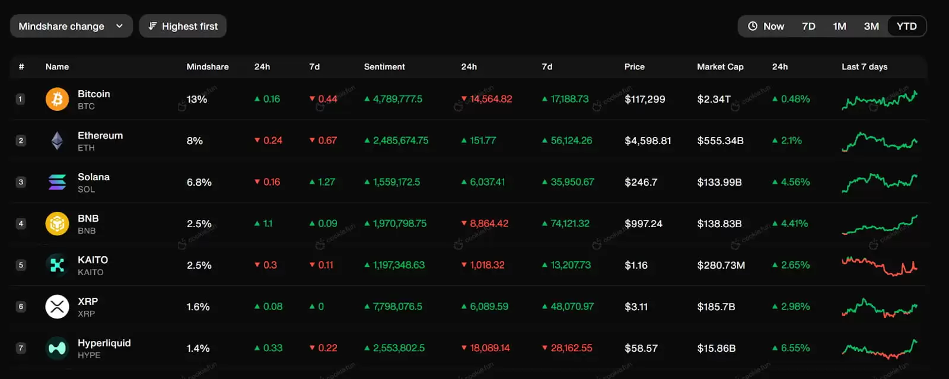Click the clock icon beside Now
Viewport: 949px width, 379px height.
[x=753, y=26]
